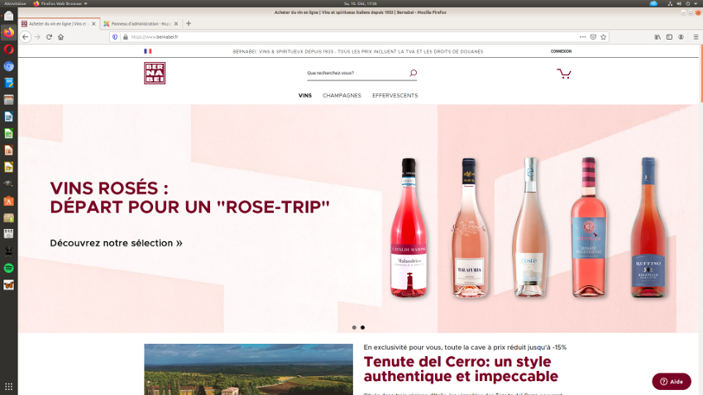
Task: Show site security padlock details
Action: point(125,37)
